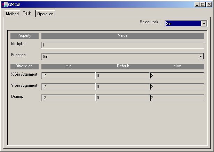Screen dimensions: 214x152
Task: Click the Y Sin Argument Max field
Action: 177,87
